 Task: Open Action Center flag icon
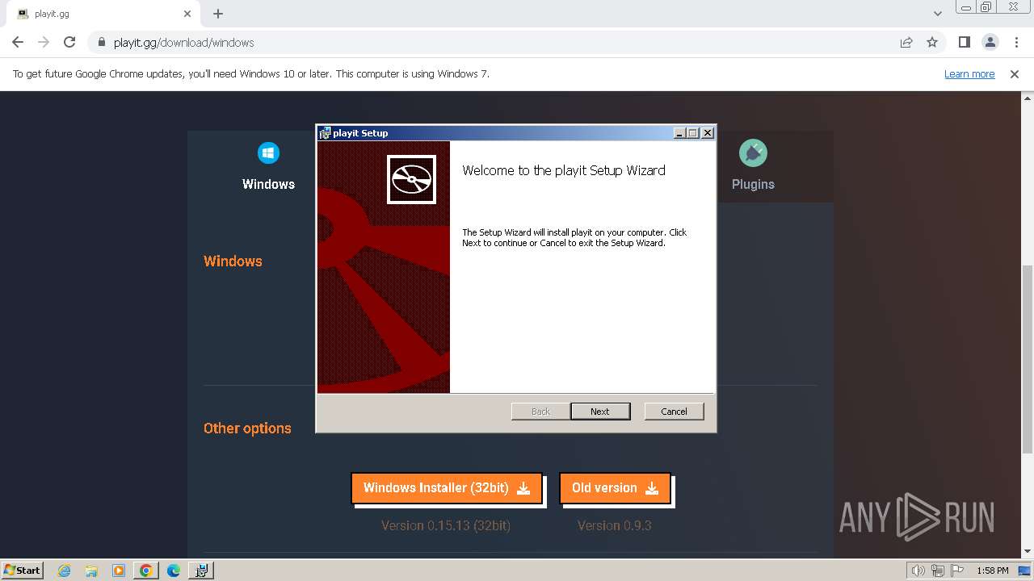(x=957, y=571)
